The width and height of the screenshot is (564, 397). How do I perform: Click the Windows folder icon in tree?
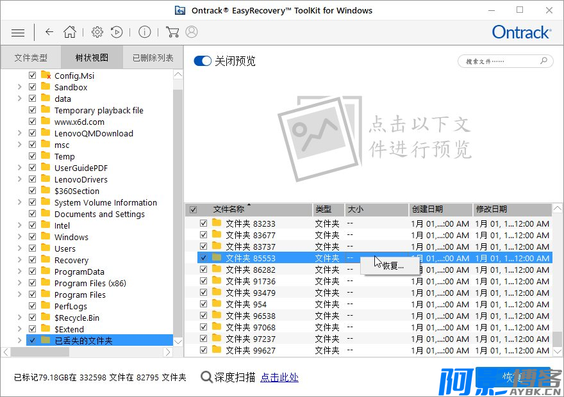click(46, 236)
